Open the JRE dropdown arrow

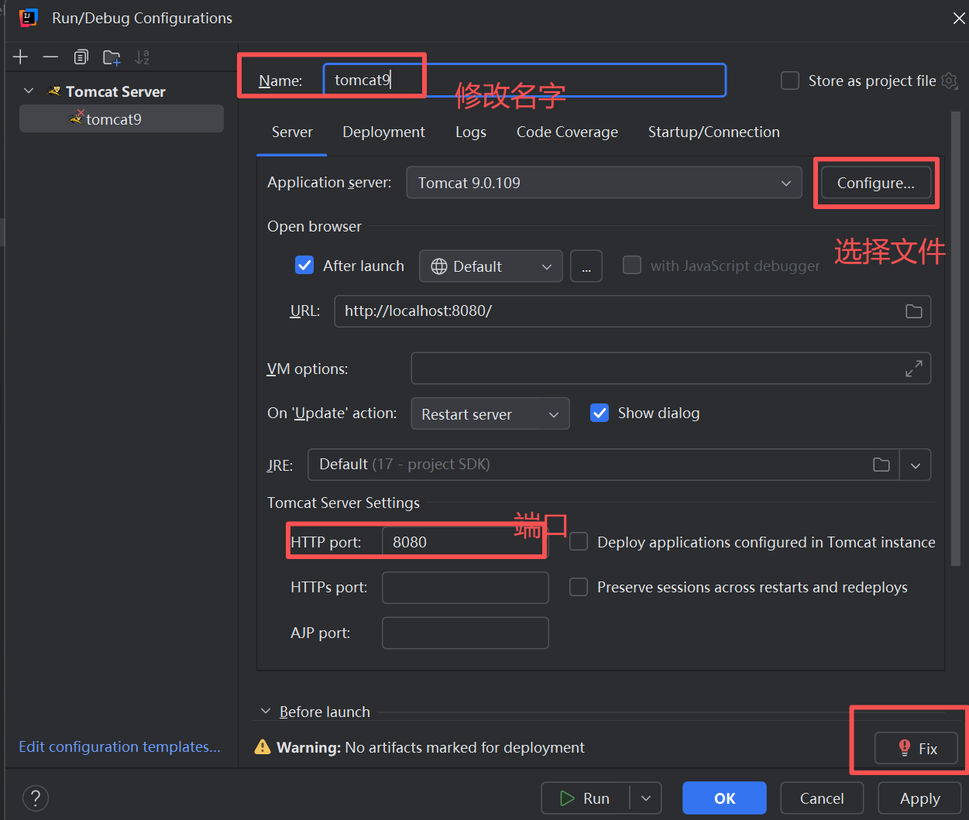(916, 465)
